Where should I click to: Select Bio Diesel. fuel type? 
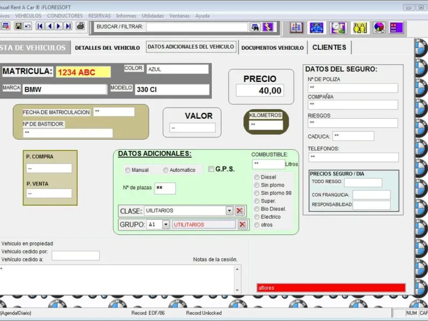coord(257,209)
